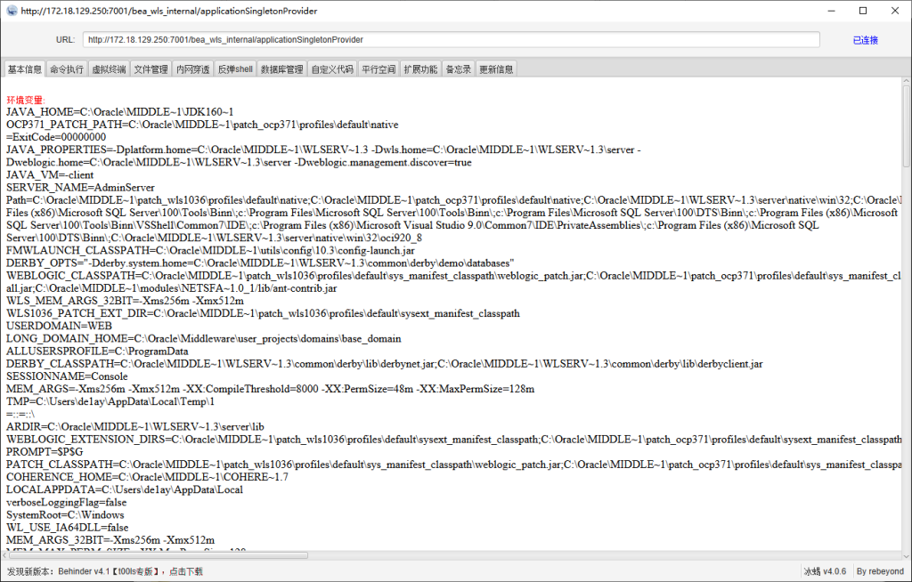
Task: Click the ARDIR server lib line
Action: tap(135, 427)
